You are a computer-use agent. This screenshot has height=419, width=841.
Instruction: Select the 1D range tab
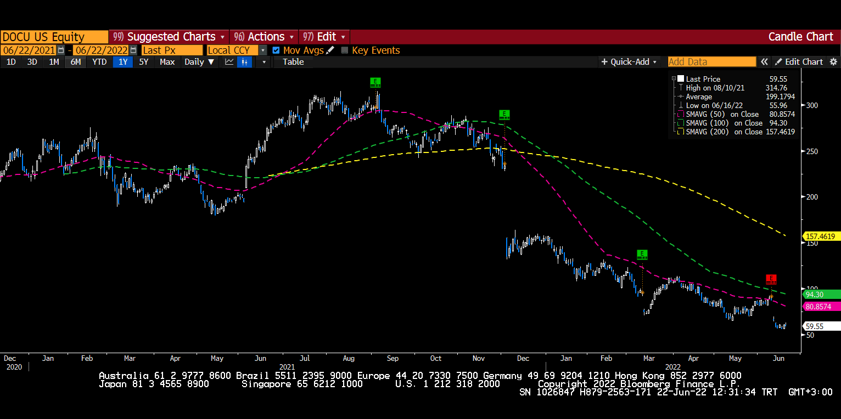click(x=11, y=62)
